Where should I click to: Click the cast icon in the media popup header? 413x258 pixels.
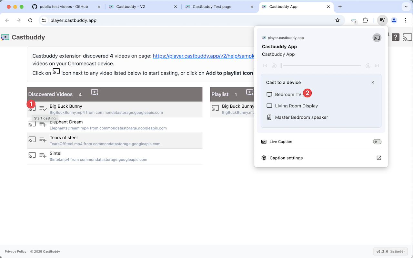(x=377, y=38)
